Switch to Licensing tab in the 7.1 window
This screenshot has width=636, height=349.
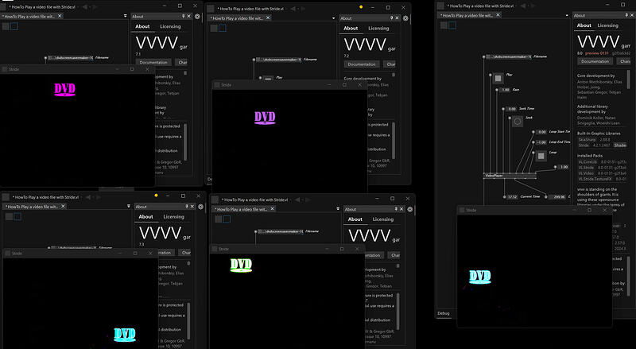[x=170, y=26]
